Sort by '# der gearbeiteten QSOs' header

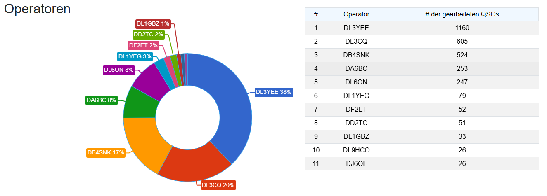(462, 14)
